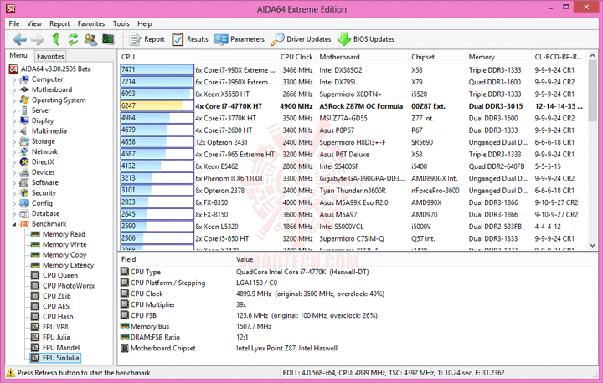The height and width of the screenshot is (383, 603).
Task: Select the Security tree item
Action: pyautogui.click(x=44, y=193)
